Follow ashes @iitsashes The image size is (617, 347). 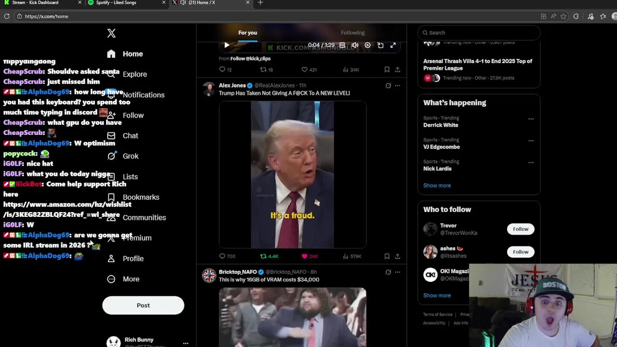pos(521,252)
